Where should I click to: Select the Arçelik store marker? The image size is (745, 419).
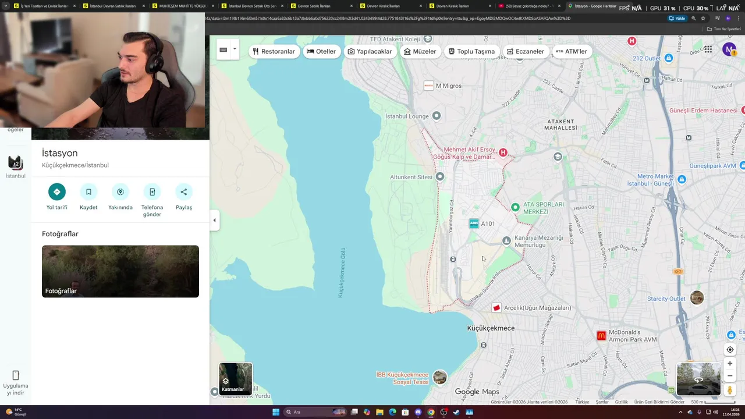tap(496, 308)
